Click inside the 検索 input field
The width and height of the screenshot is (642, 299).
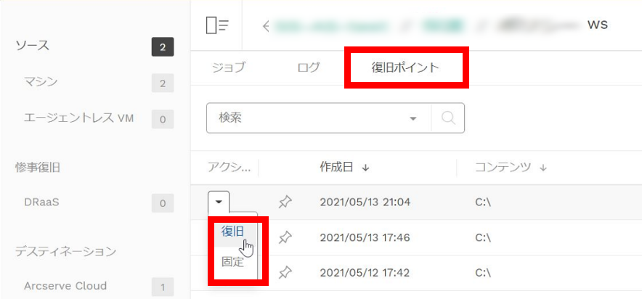pyautogui.click(x=311, y=118)
